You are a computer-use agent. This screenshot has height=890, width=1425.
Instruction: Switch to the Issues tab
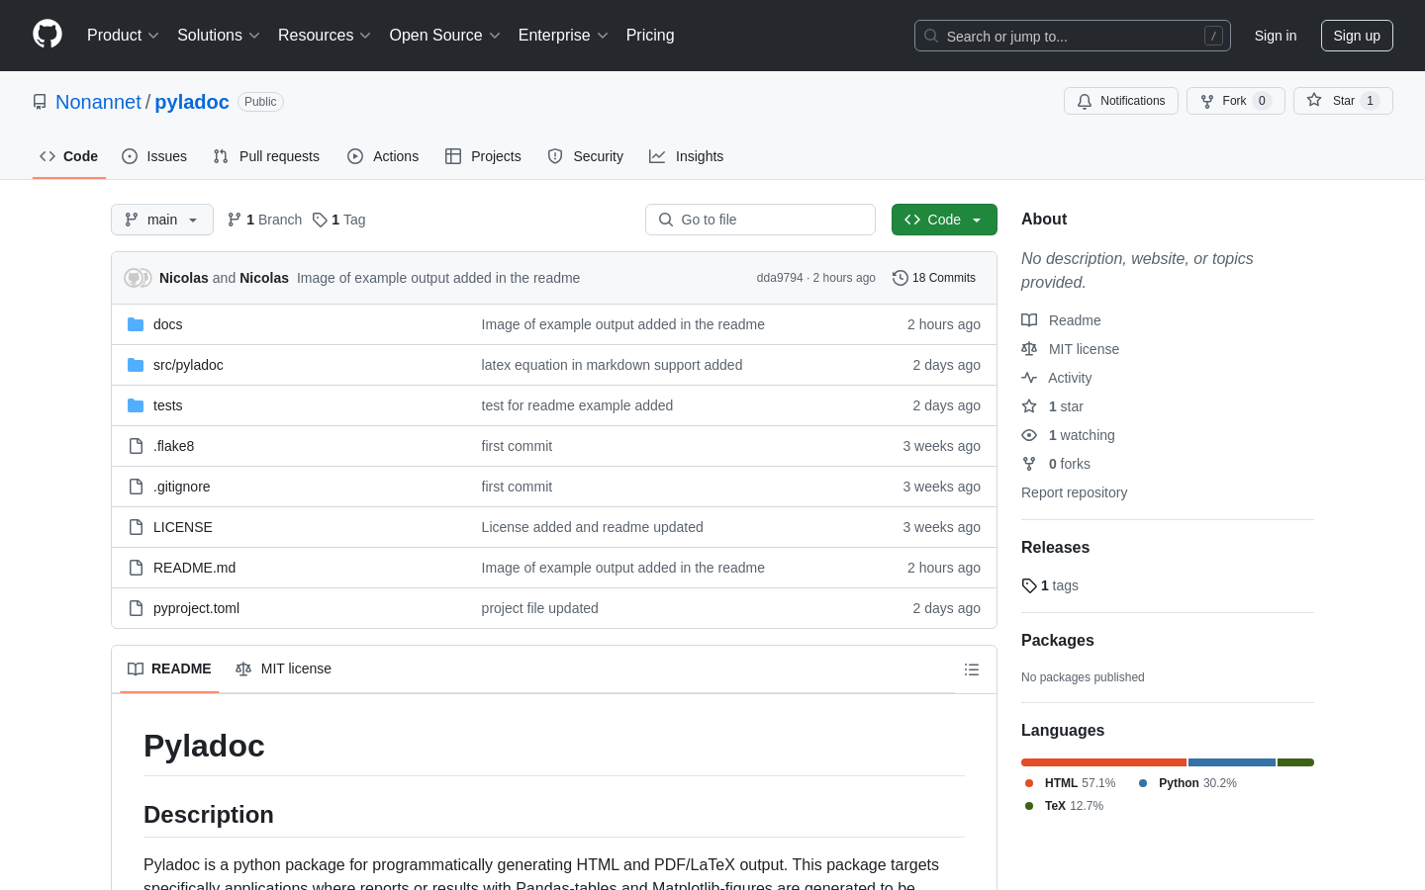154,156
